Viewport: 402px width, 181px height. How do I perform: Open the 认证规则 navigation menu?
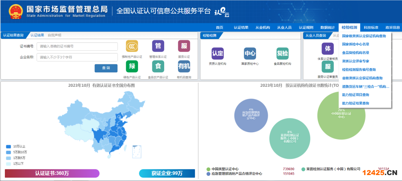click(306, 28)
